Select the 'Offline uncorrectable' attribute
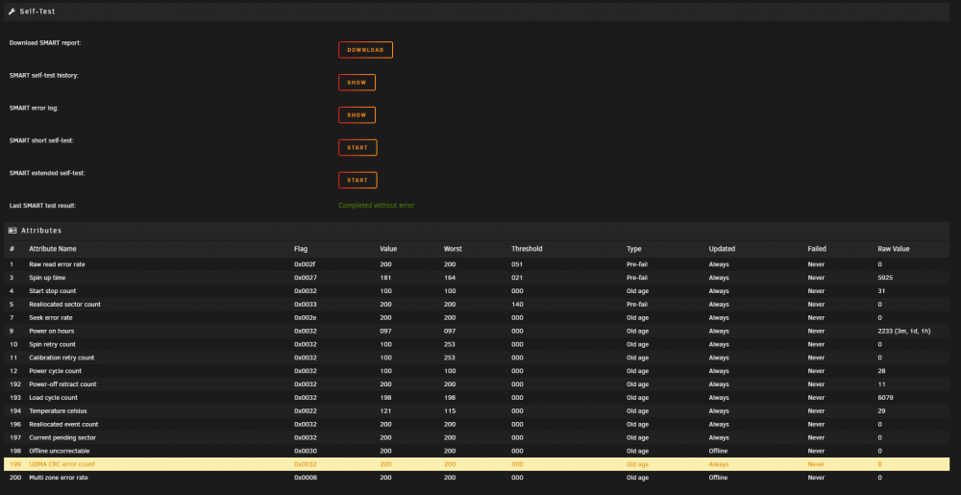Image resolution: width=961 pixels, height=495 pixels. click(477, 451)
